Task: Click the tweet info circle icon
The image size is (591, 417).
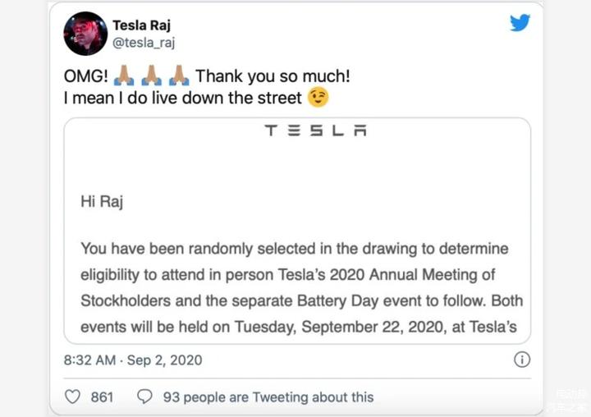Action: point(522,360)
